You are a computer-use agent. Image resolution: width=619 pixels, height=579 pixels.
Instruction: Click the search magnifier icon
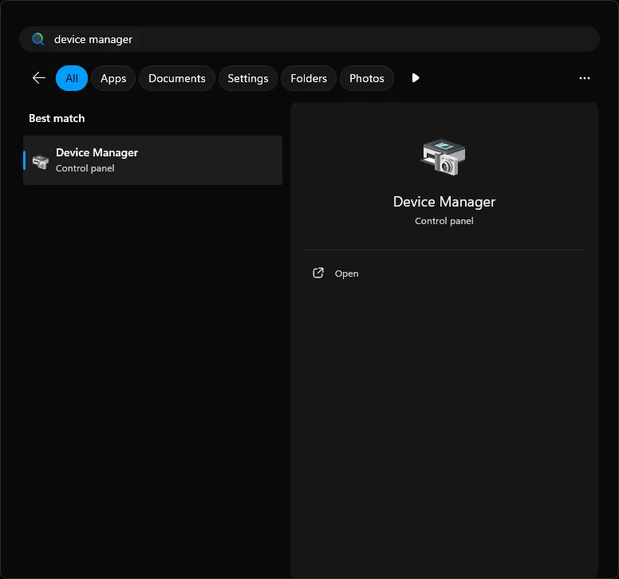(38, 39)
